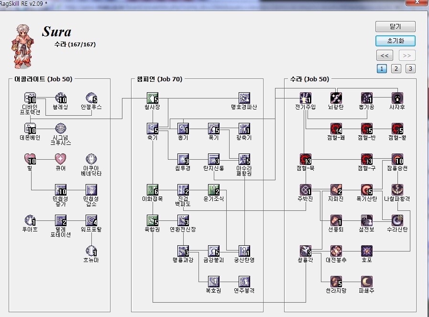Select the 파쇄주 moon skill icon
Viewport: 429px width, 317px height.
[x=367, y=281]
